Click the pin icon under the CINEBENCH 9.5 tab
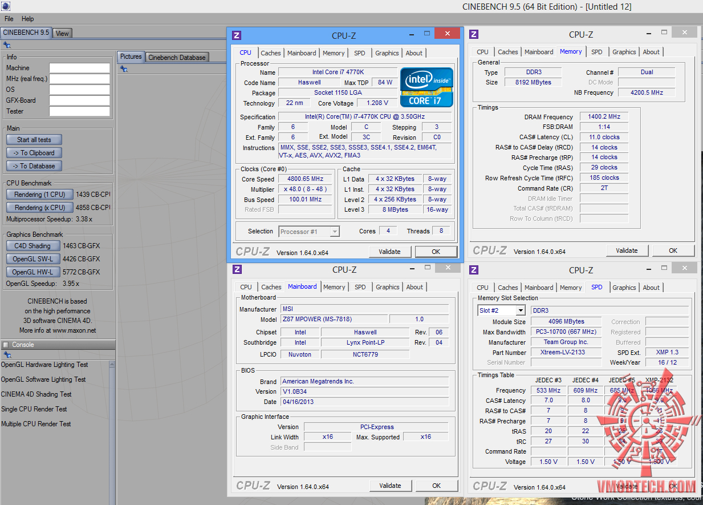The width and height of the screenshot is (703, 505). click(7, 45)
